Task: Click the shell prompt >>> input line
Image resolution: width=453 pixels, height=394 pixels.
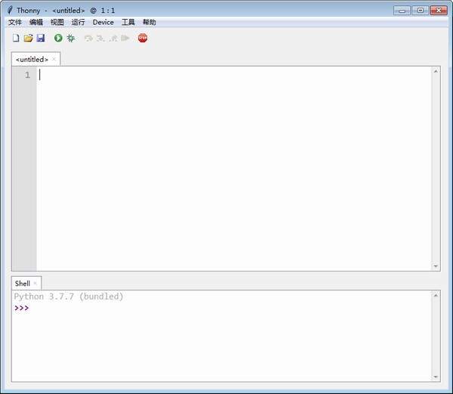Action: [x=222, y=308]
